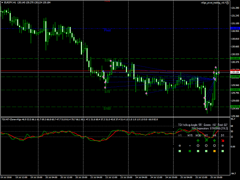Click the light green square under H1

206,151
